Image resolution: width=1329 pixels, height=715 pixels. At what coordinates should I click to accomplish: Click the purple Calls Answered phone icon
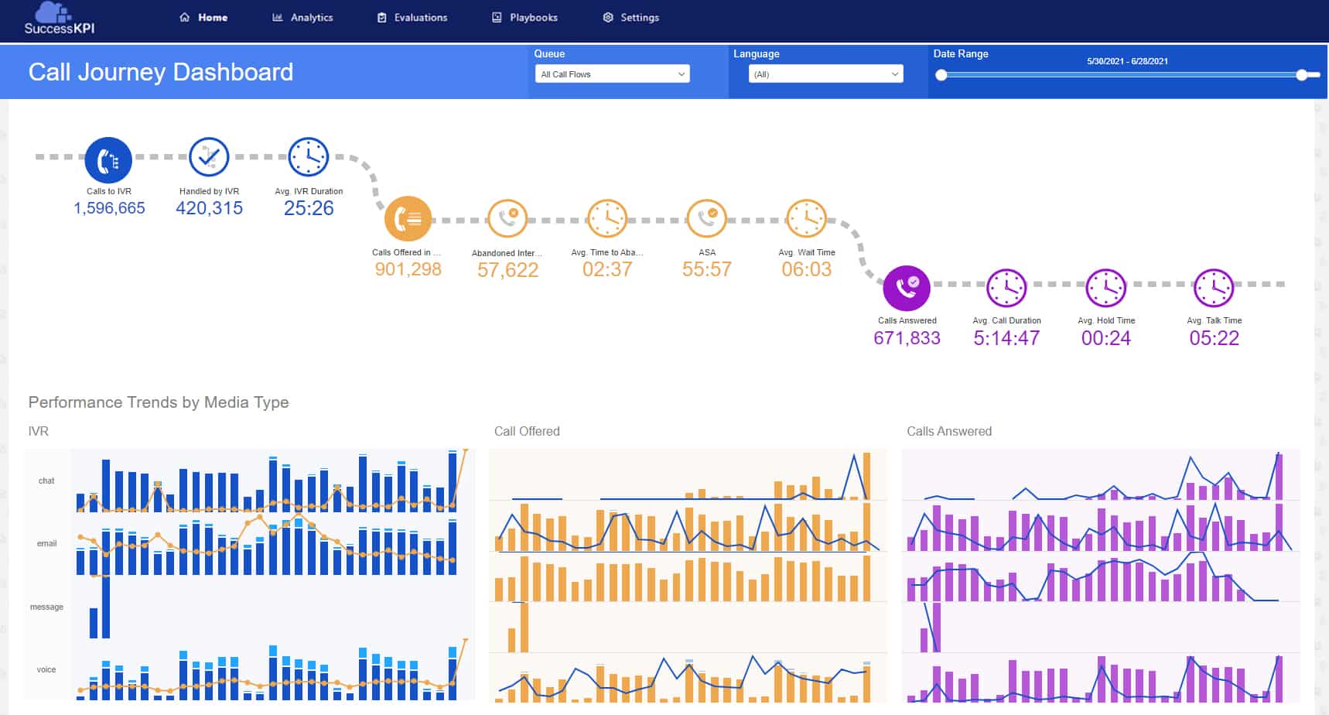click(x=907, y=286)
